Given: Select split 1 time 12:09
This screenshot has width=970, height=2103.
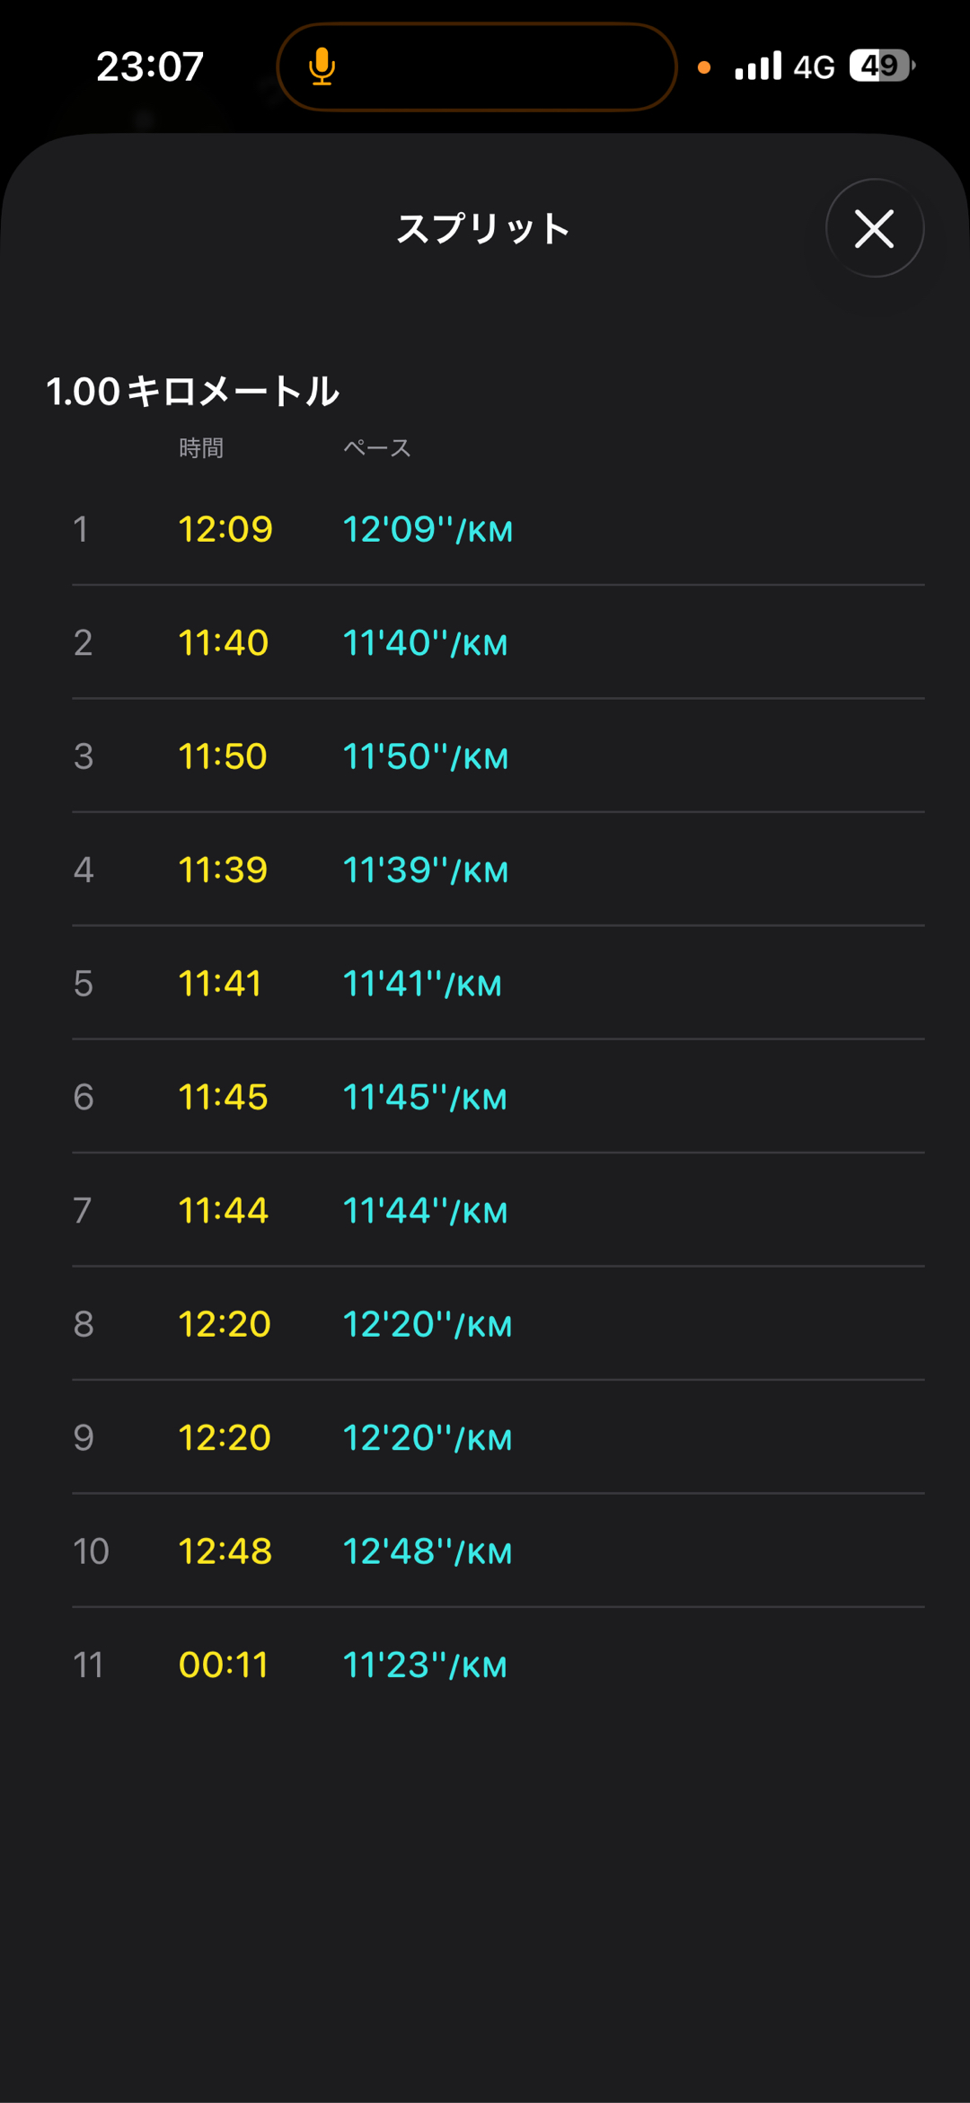Looking at the screenshot, I should click(x=225, y=529).
